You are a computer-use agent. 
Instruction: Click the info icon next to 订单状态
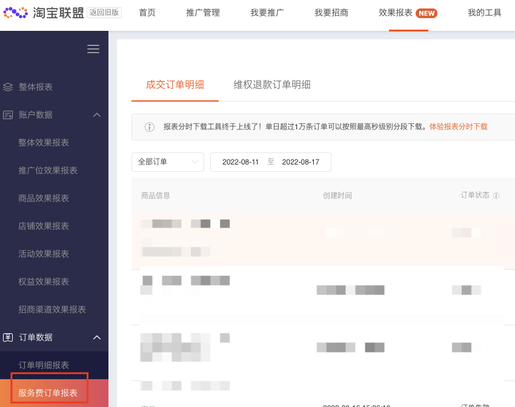496,196
